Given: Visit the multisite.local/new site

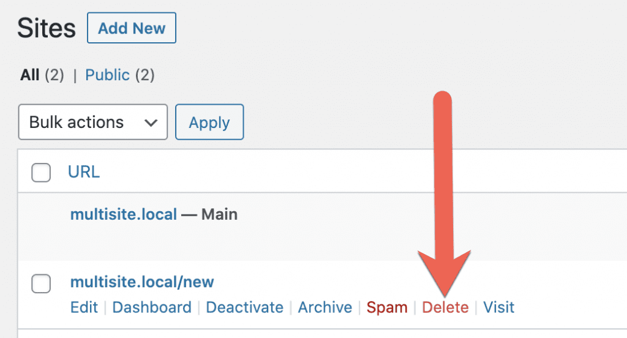Looking at the screenshot, I should pos(499,307).
